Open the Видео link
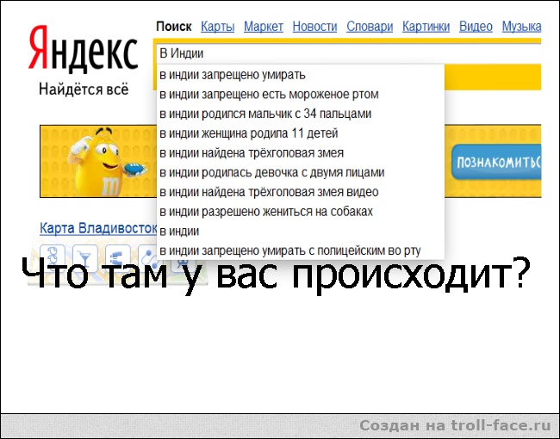 point(476,27)
